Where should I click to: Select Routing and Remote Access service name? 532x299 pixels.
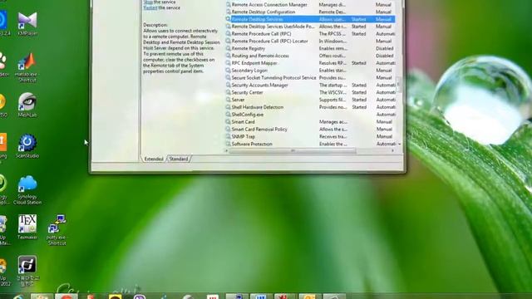tap(260, 56)
